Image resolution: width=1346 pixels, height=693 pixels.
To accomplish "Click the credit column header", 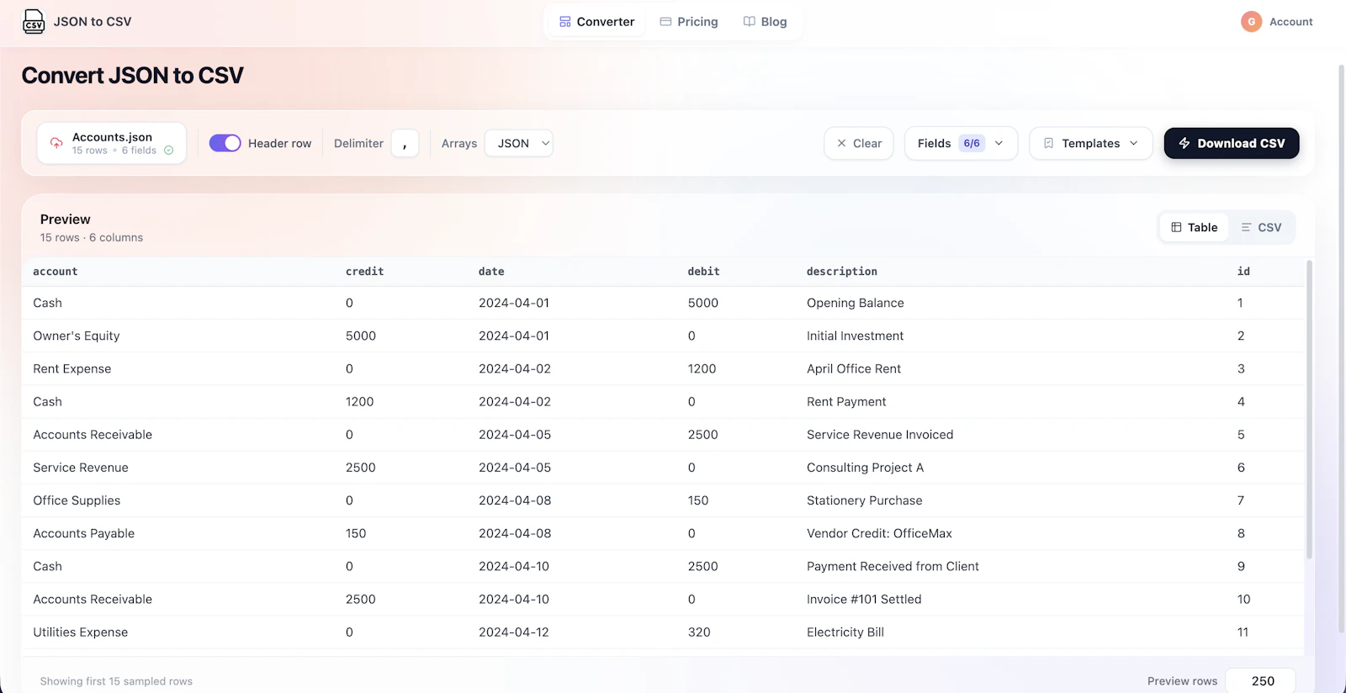I will coord(364,272).
